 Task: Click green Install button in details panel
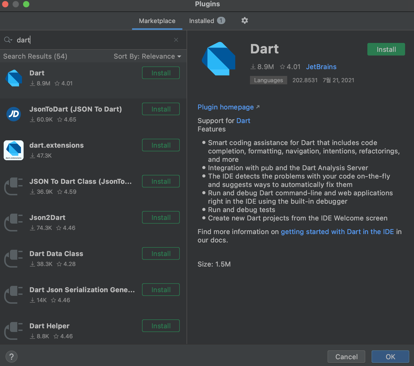[x=386, y=49]
